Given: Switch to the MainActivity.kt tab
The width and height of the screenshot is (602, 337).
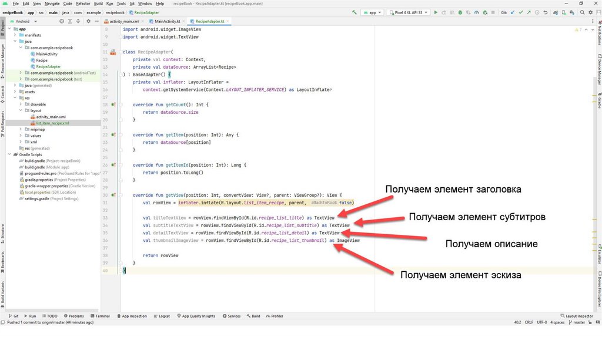Looking at the screenshot, I should [166, 21].
